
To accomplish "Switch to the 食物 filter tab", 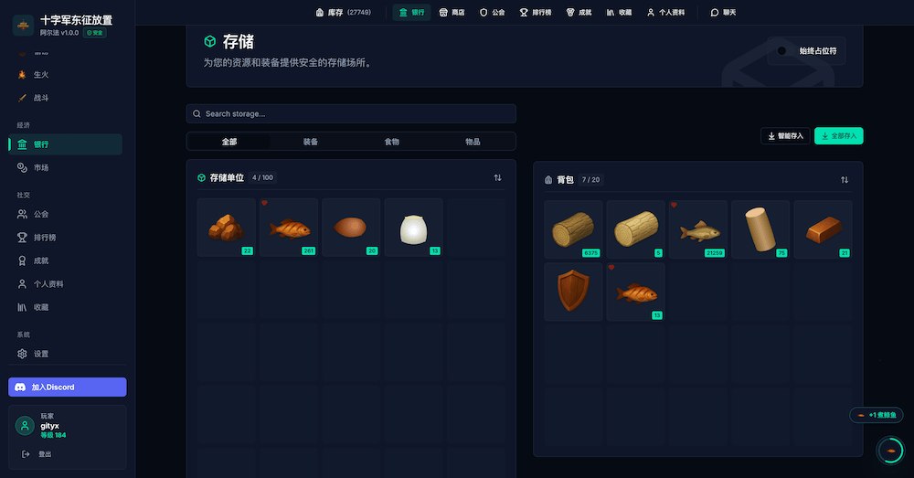I will [x=391, y=142].
